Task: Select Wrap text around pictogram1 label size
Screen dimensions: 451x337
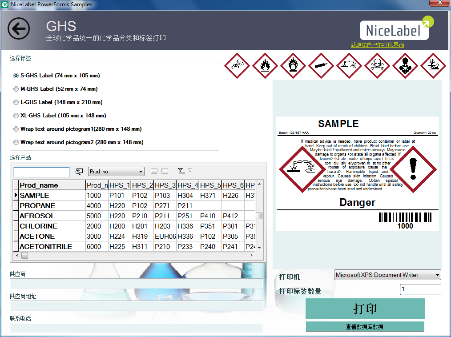Action: [16, 128]
